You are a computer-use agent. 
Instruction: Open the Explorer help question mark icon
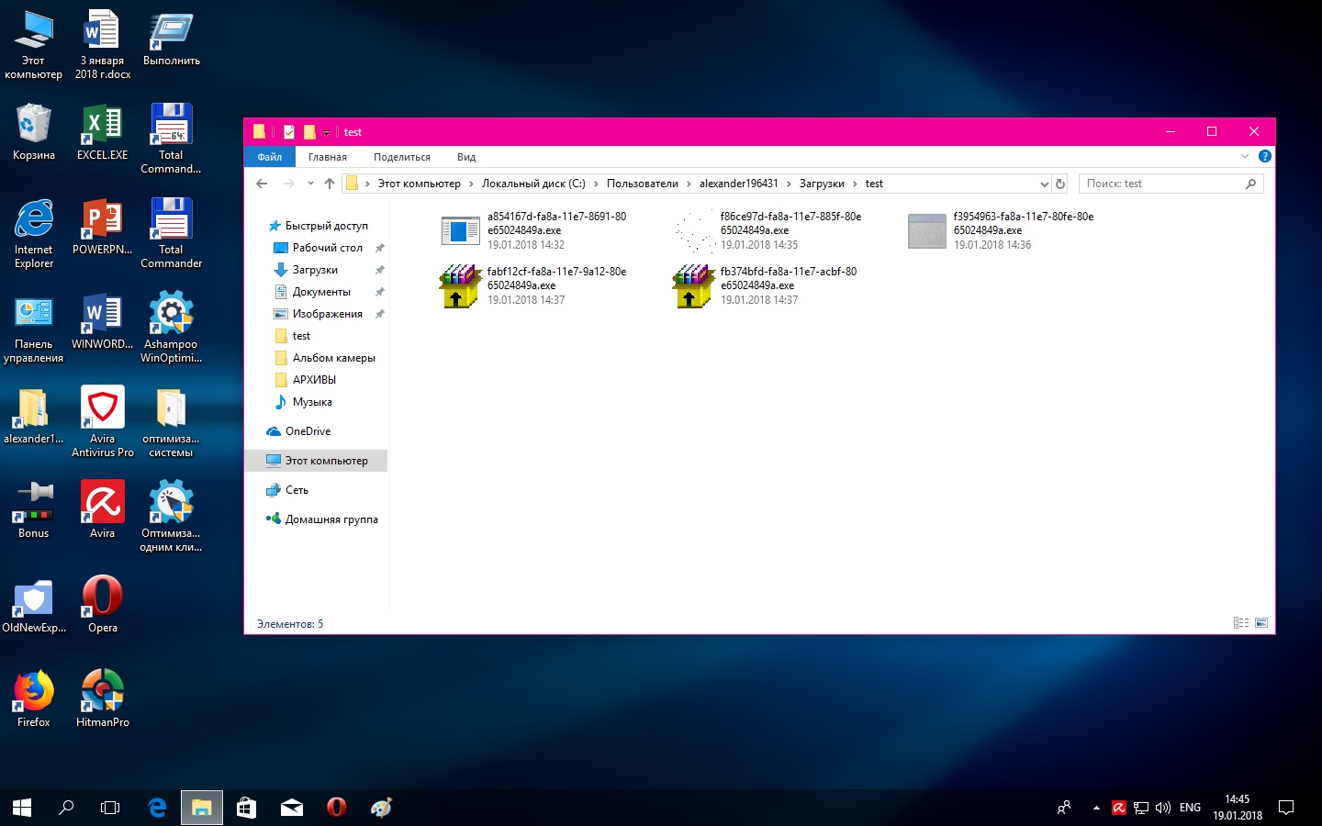(x=1264, y=157)
